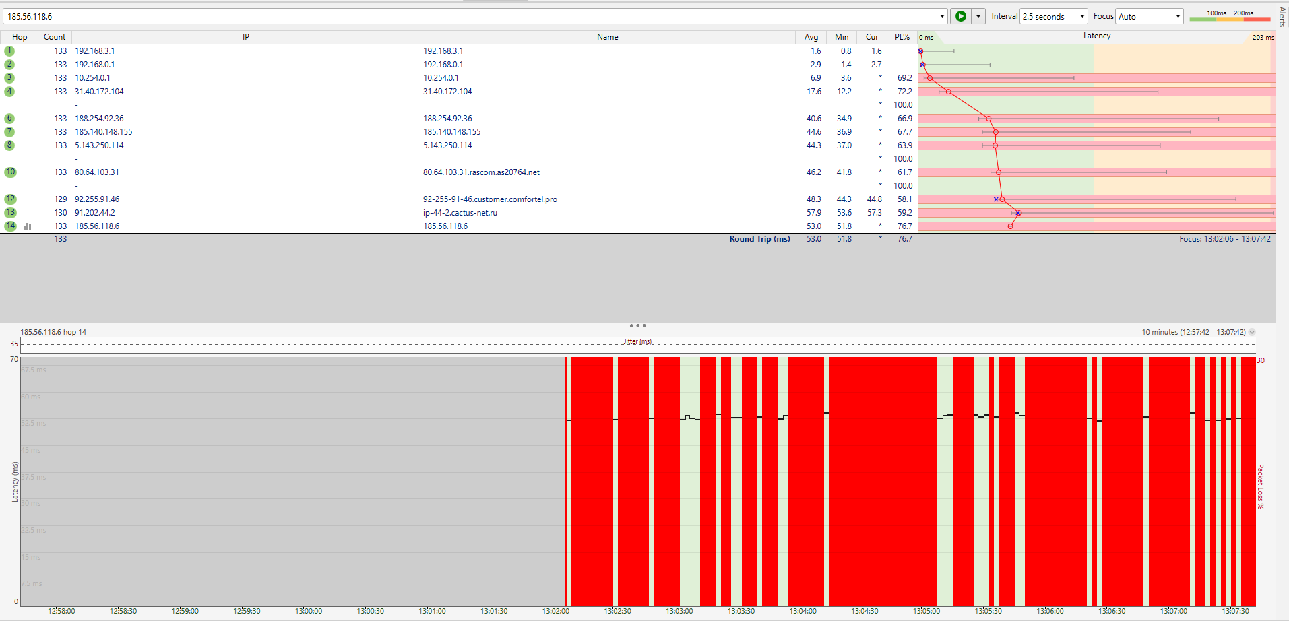The width and height of the screenshot is (1289, 621).
Task: Click the Round Trip (ms) label
Action: (x=759, y=239)
